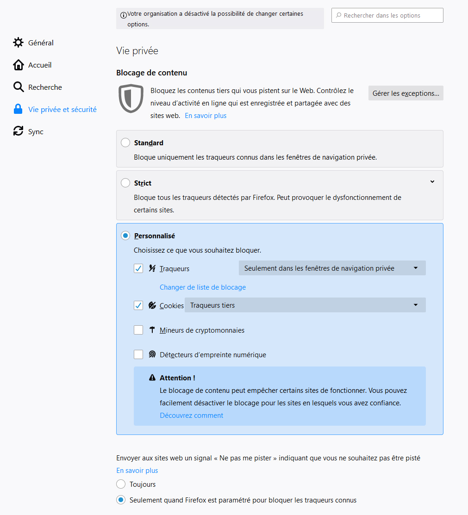Click the fingerprint icon beside Détecteurs d'empreinte
The height and width of the screenshot is (515, 468).
pos(152,354)
